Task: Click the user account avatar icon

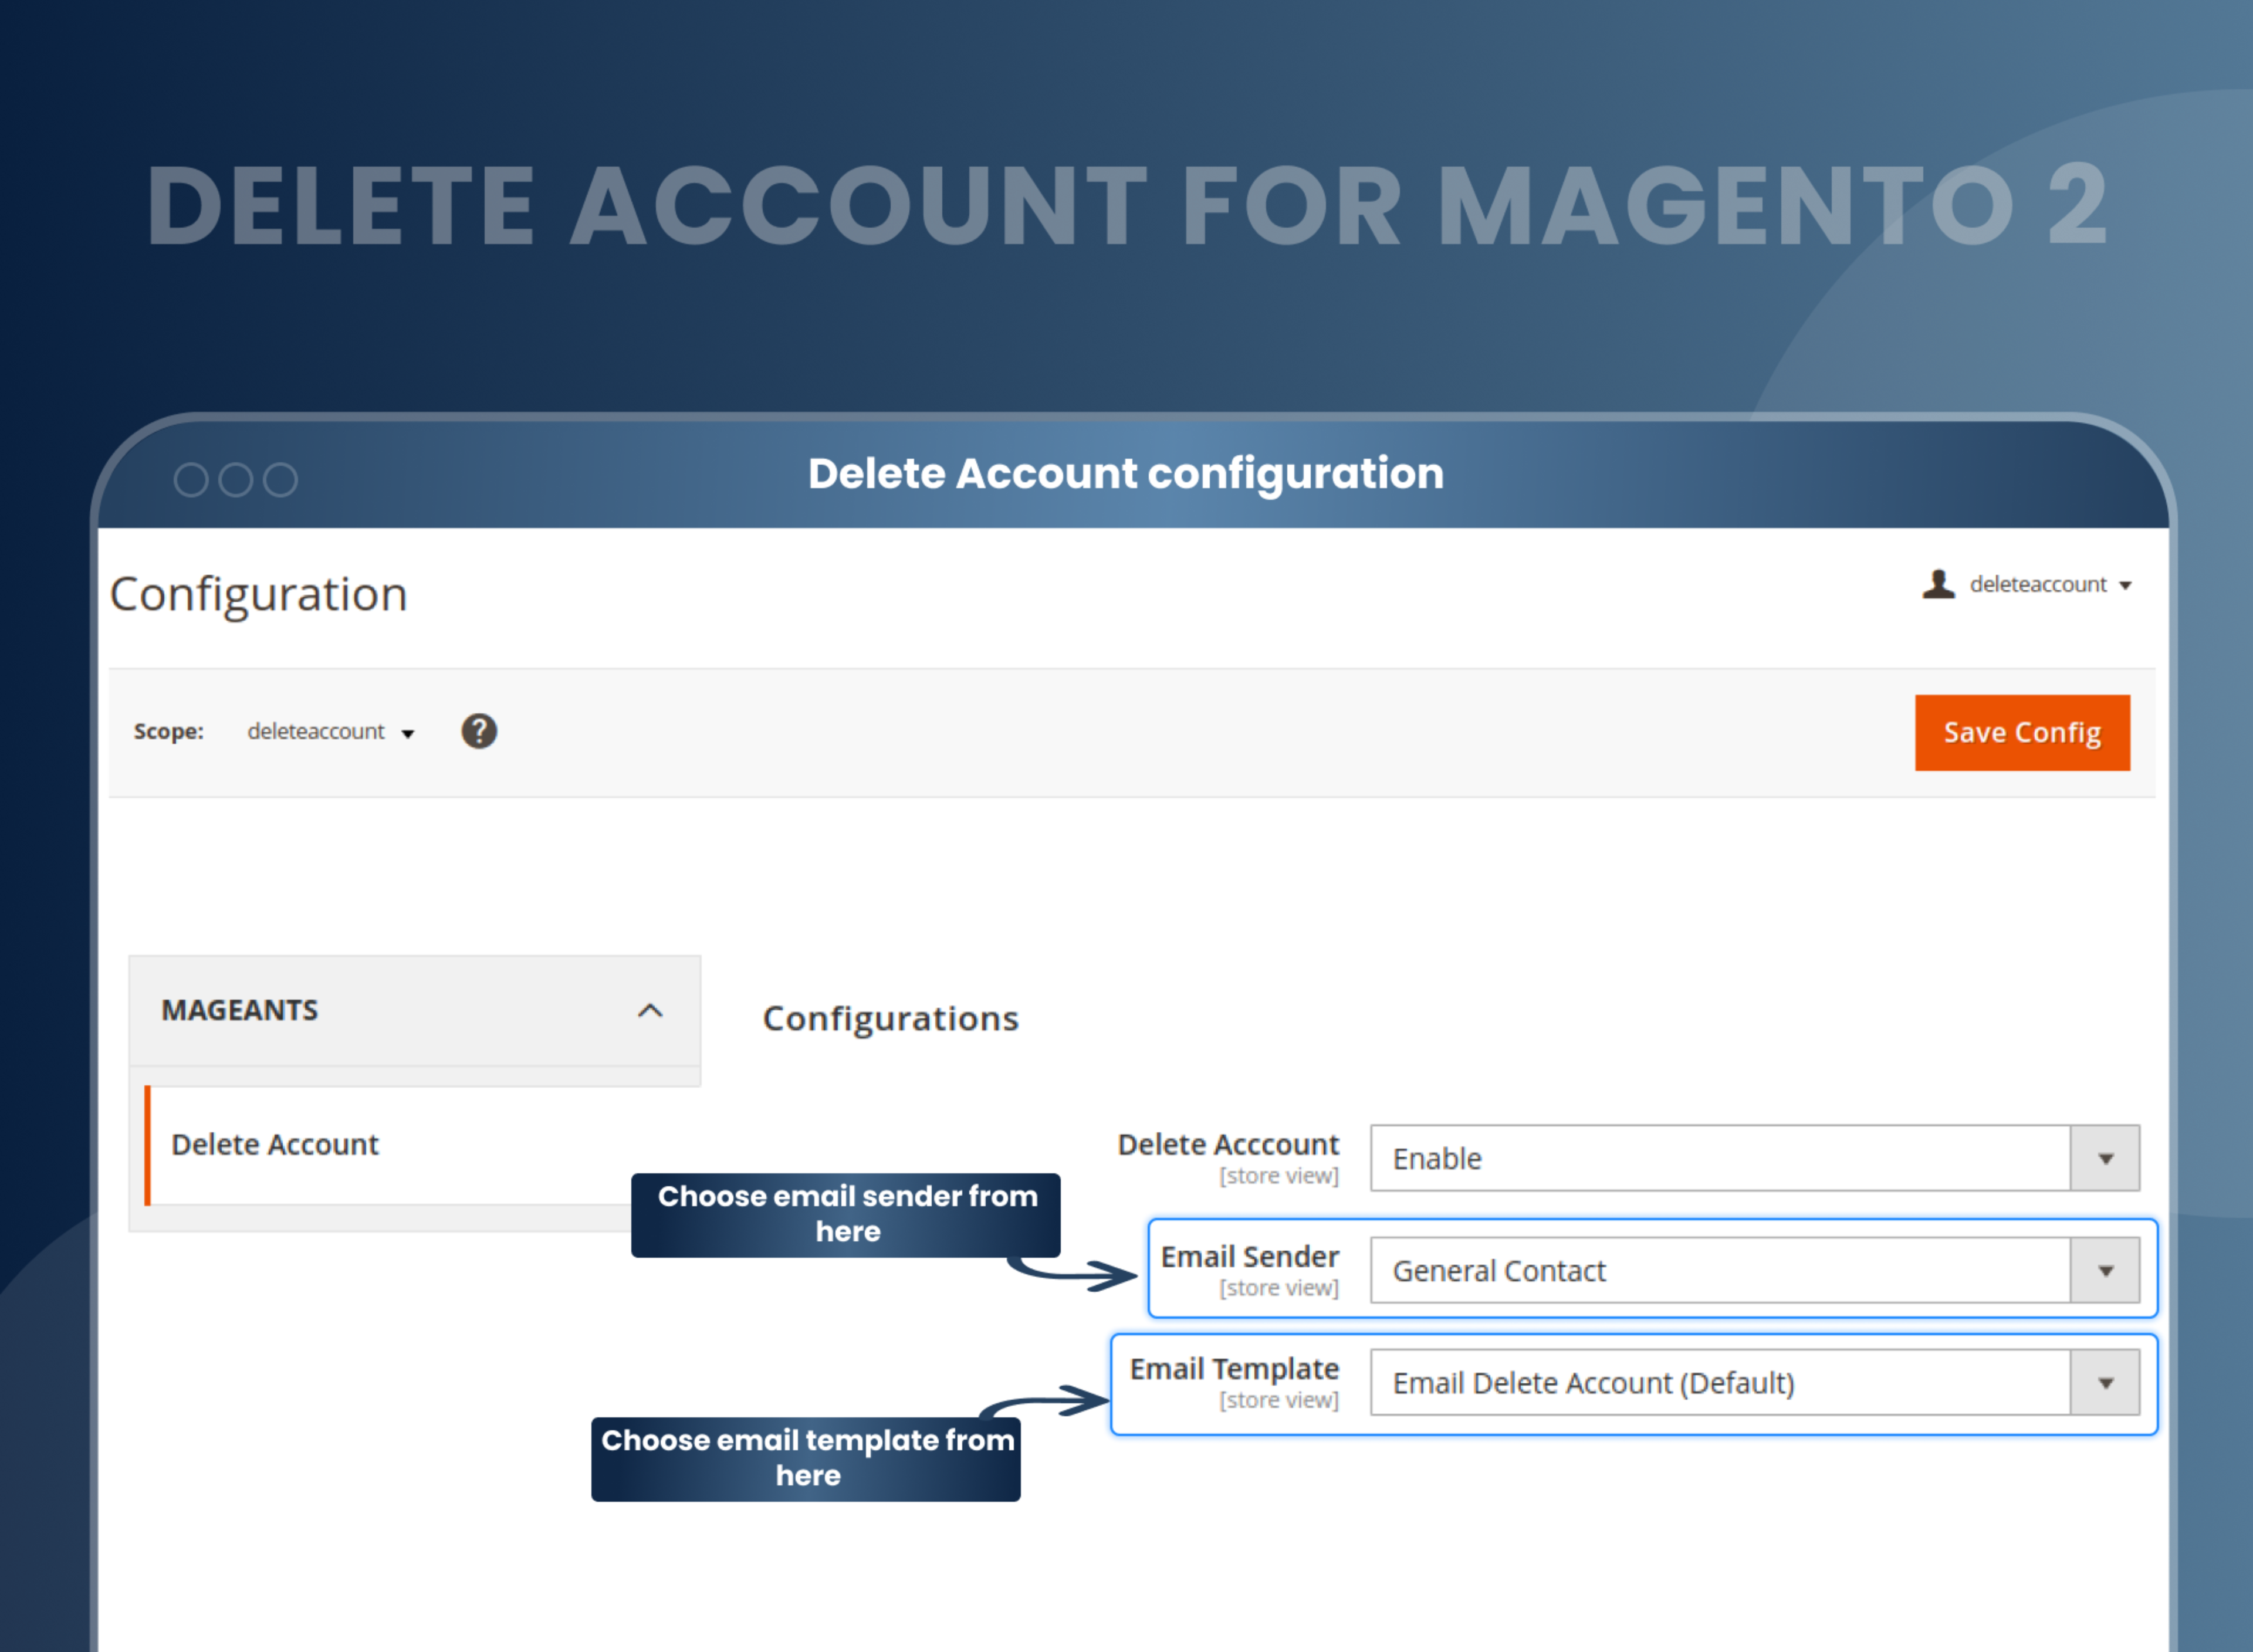Action: 1938,584
